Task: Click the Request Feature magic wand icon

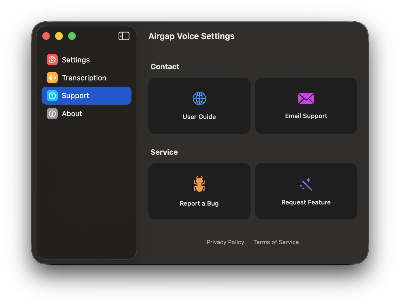Action: click(x=306, y=184)
